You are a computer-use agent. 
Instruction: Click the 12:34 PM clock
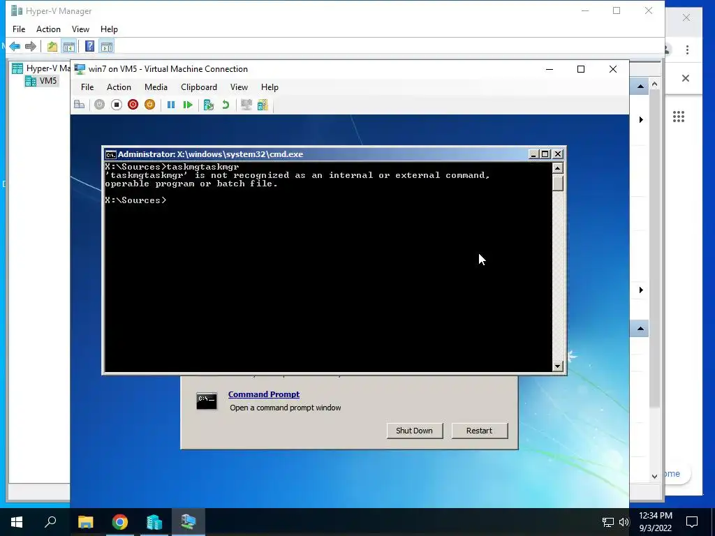coord(656,516)
